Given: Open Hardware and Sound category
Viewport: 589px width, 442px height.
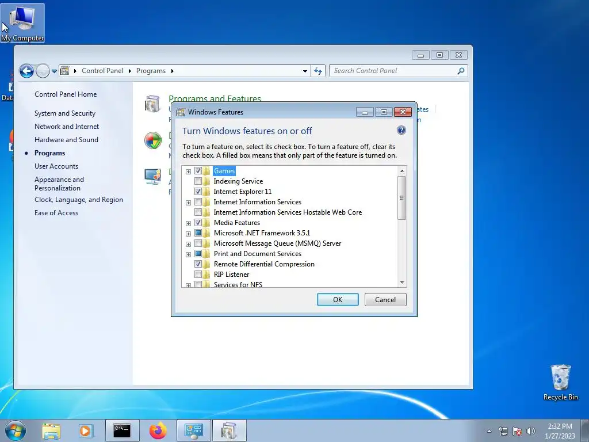Looking at the screenshot, I should point(67,139).
